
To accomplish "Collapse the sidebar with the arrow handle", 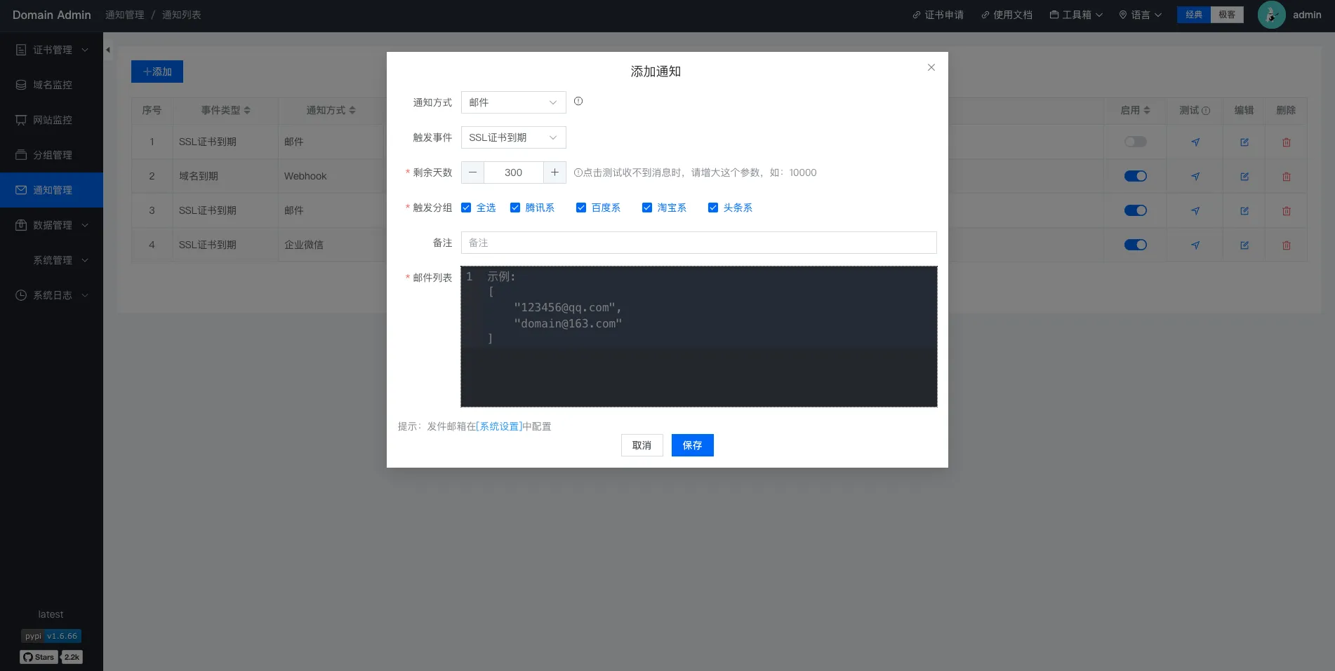I will pyautogui.click(x=107, y=50).
